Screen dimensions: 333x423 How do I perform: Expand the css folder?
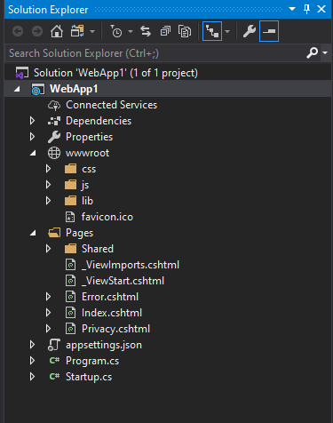[48, 169]
